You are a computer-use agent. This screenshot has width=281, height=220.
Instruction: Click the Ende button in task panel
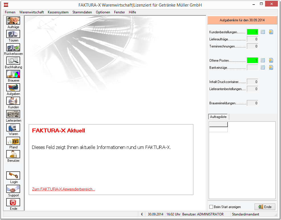pos(265,207)
